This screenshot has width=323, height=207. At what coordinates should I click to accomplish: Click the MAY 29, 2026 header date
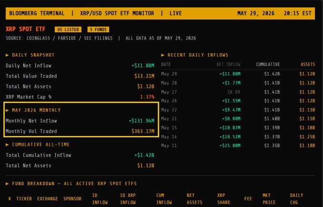click(x=255, y=13)
